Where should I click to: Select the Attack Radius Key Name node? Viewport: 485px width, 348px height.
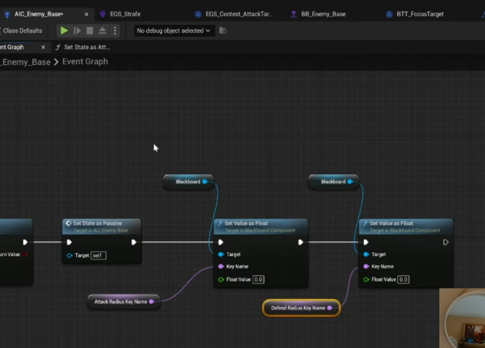pos(122,302)
